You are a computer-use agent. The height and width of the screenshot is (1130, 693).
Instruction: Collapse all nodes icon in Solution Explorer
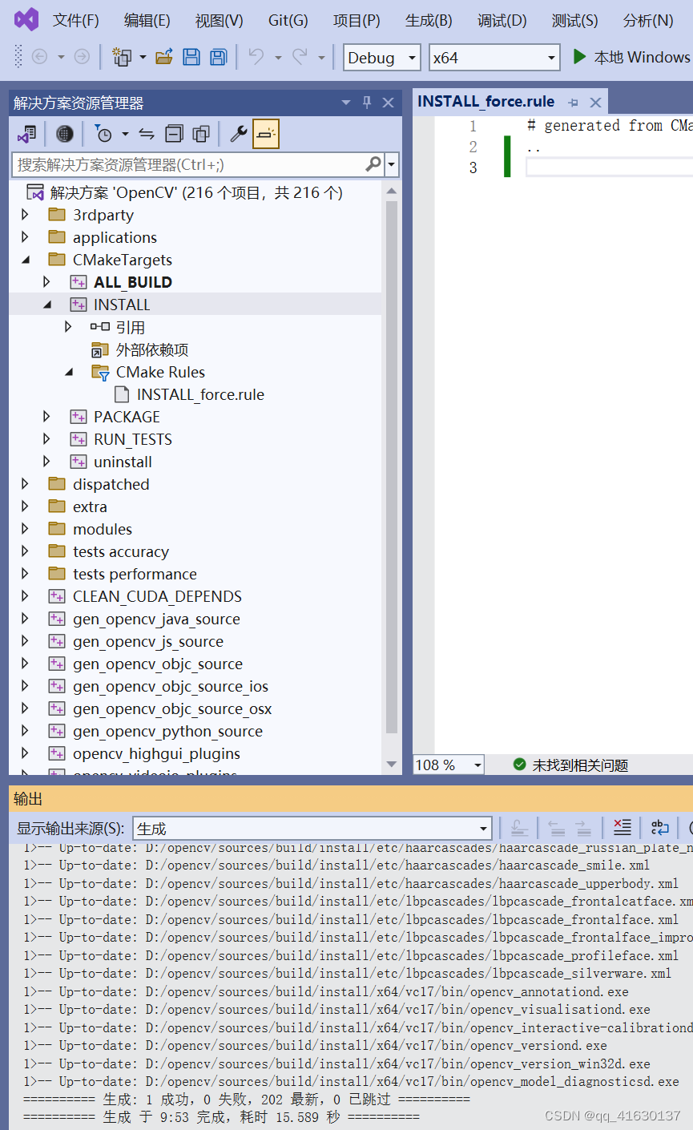pyautogui.click(x=174, y=134)
